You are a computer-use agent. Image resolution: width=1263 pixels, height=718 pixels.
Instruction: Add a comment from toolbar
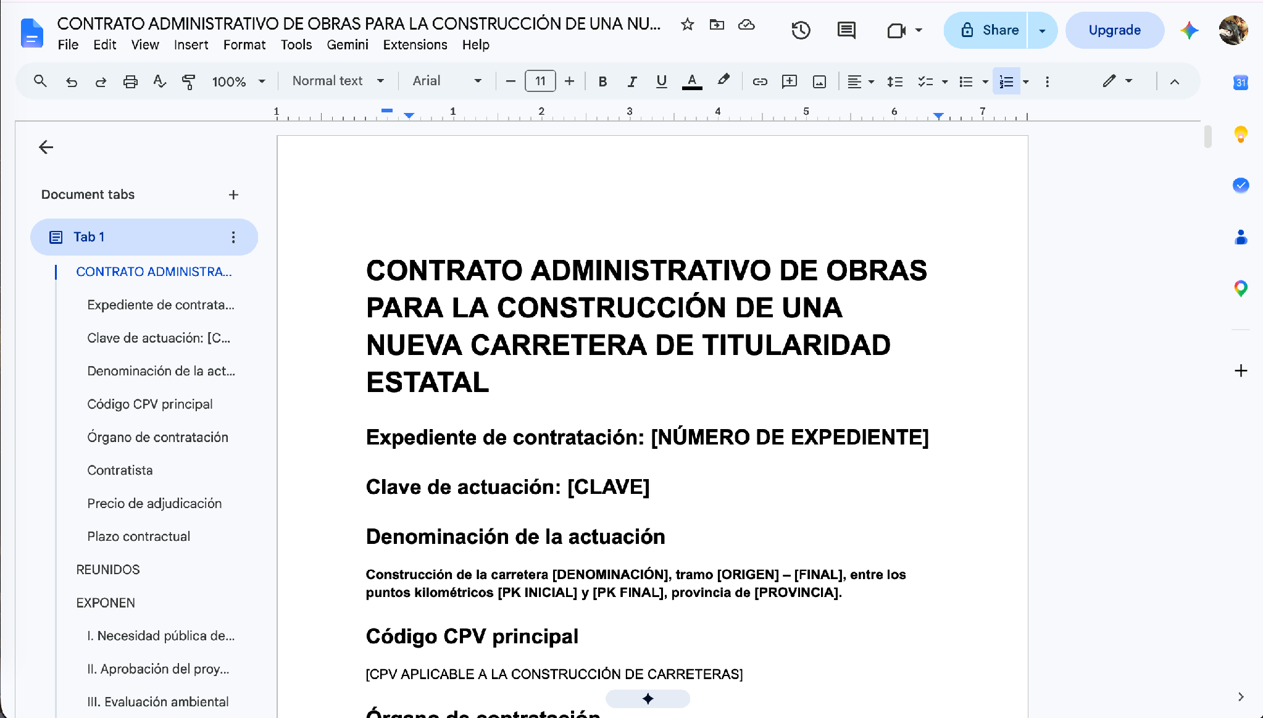pyautogui.click(x=790, y=81)
